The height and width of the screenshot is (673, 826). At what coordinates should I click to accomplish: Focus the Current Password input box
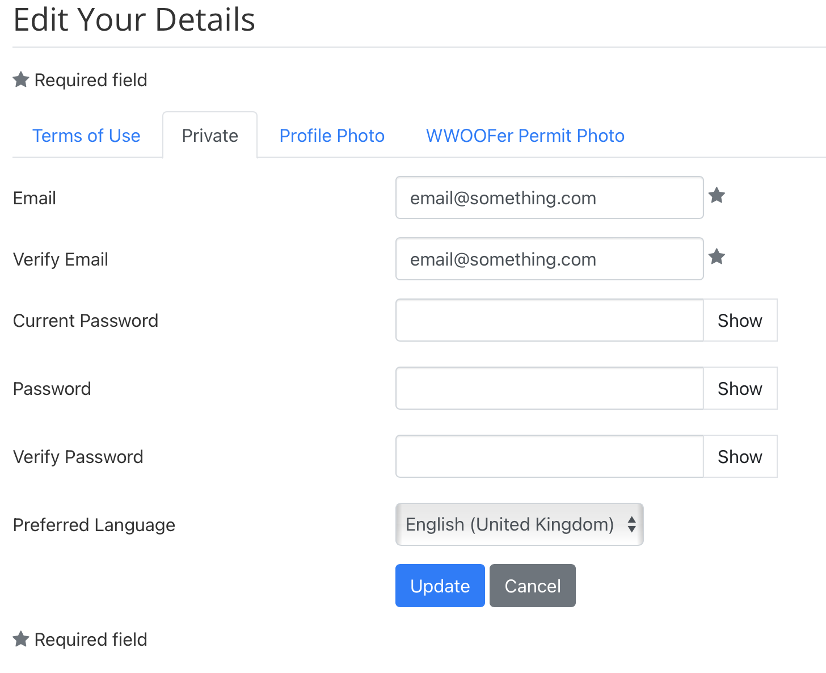click(549, 320)
